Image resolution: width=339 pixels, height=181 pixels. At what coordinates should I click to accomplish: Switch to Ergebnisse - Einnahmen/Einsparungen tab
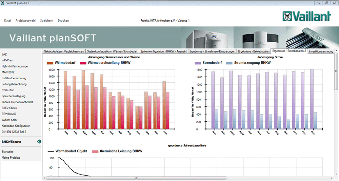(212, 52)
